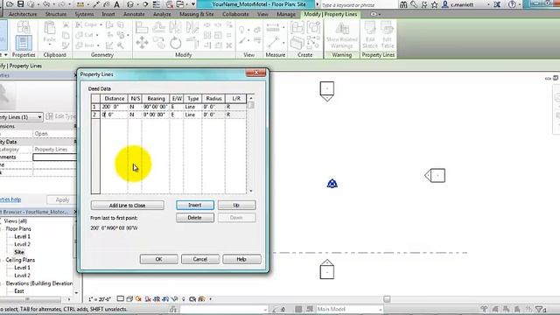Expand the Join dropdown arrow in Geometry panel

tap(98, 45)
